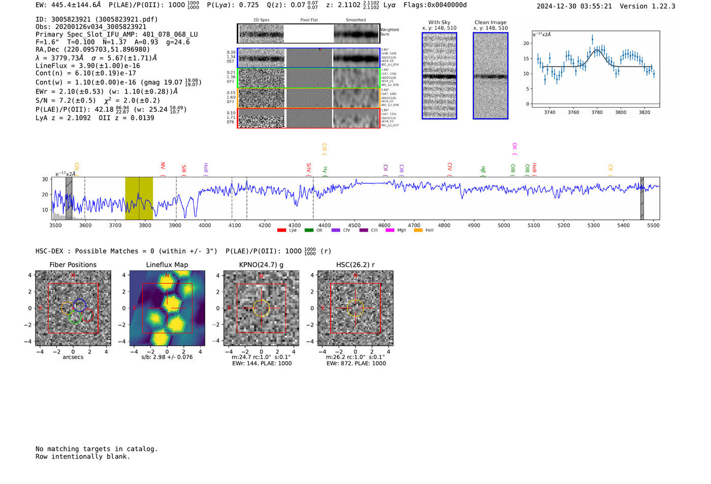Click the 'EWr: 144, PLAE: 1000' caption
Viewport: 711px width, 484px height.
[262, 363]
